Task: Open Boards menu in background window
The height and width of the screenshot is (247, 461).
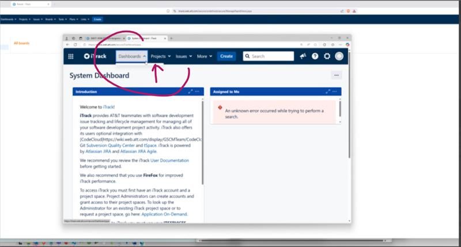Action: tap(51, 20)
